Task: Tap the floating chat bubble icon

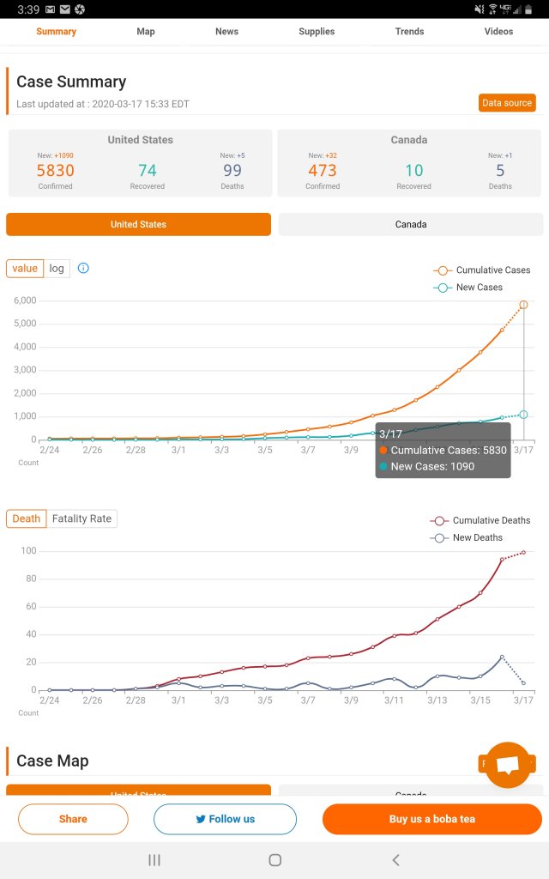Action: click(508, 765)
